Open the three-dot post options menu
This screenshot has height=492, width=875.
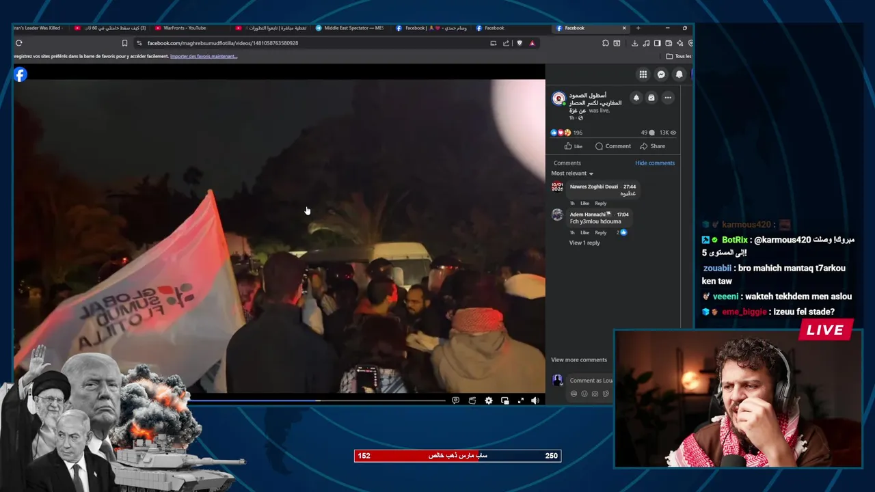click(x=668, y=98)
